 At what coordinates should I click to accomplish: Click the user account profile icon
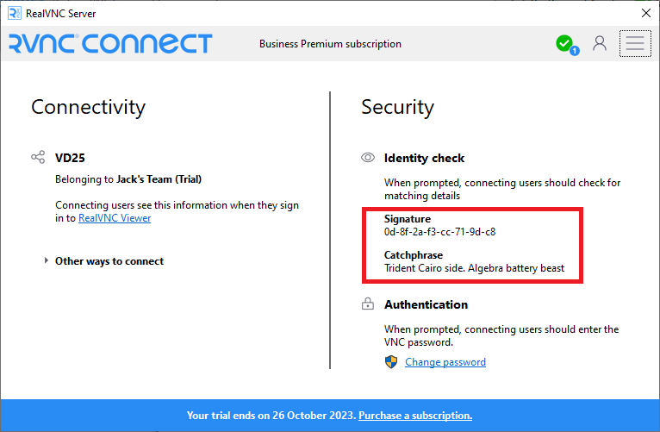(x=600, y=43)
